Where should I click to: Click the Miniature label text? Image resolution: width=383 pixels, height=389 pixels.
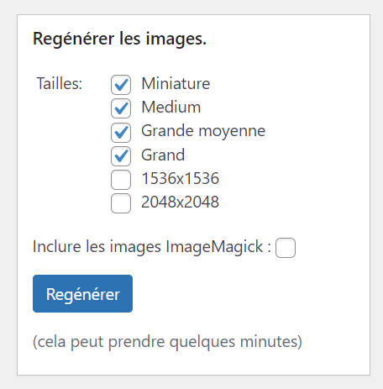pos(176,83)
